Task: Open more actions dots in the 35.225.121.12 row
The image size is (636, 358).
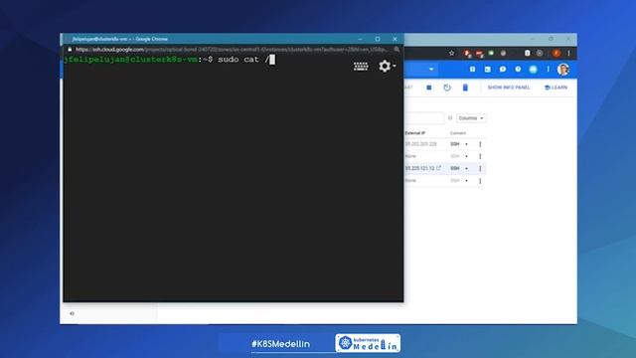Action: pyautogui.click(x=480, y=168)
